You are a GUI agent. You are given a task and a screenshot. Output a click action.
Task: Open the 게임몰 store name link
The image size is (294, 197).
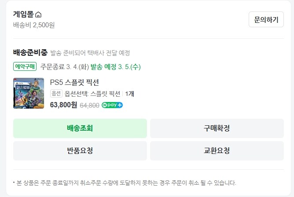tap(23, 15)
